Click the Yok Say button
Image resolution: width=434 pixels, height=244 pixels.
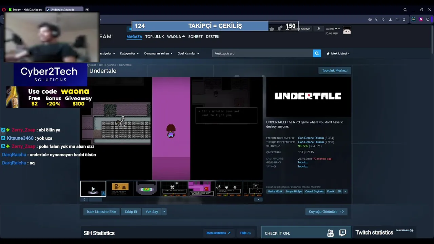point(152,212)
